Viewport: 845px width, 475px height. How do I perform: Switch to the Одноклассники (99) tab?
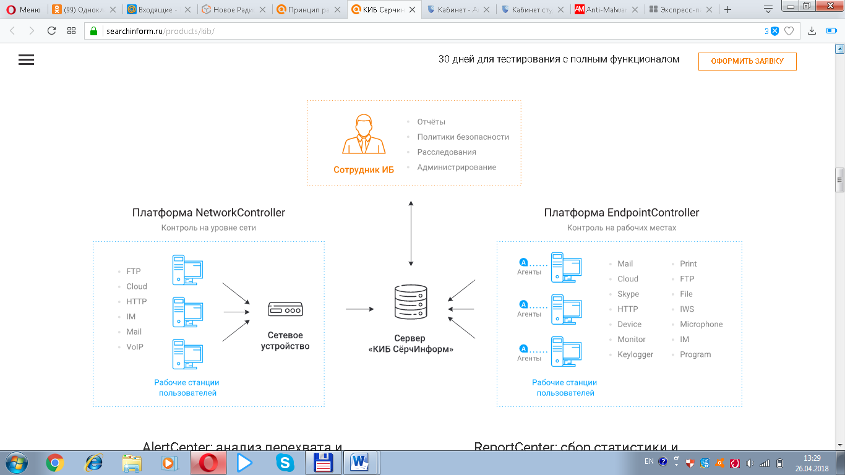point(84,9)
